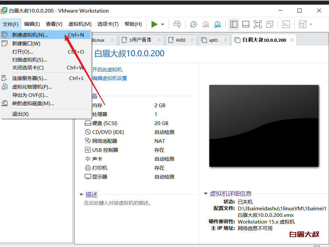Click the virtual machine screen thumbnail
Image resolution: width=329 pixels, height=247 pixels.
[x=264, y=126]
